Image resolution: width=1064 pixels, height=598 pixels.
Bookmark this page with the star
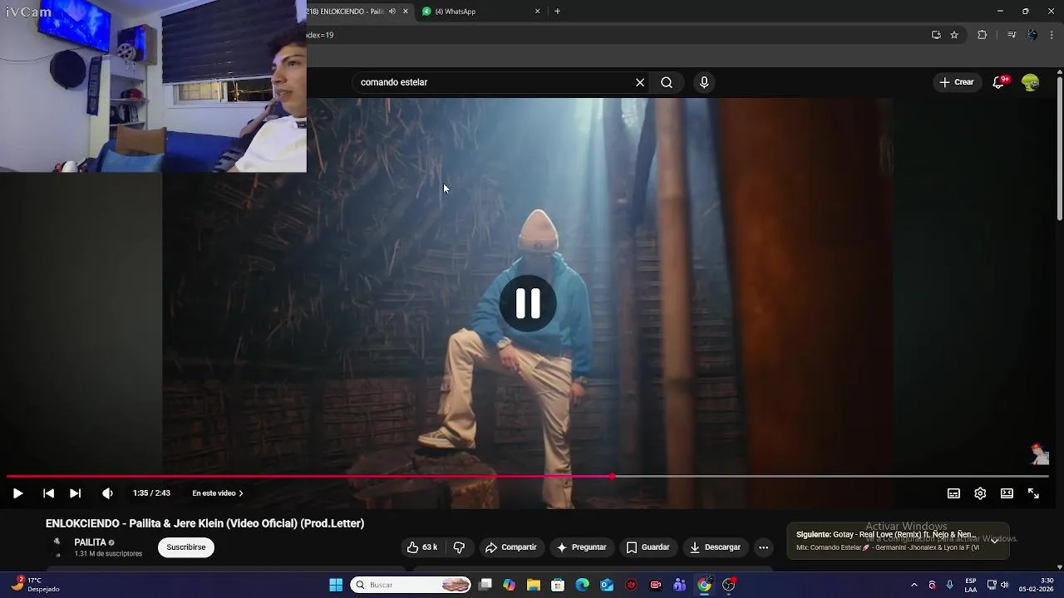pyautogui.click(x=954, y=35)
